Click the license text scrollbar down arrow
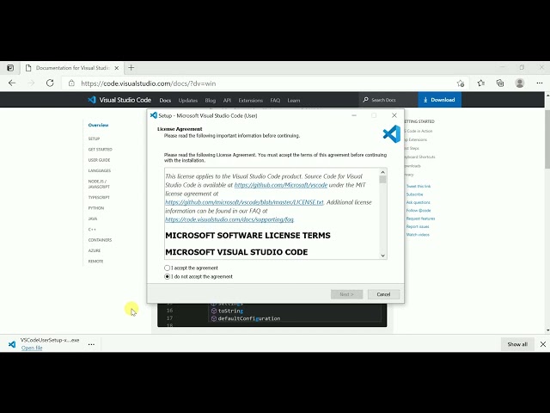This screenshot has width=550, height=413. pyautogui.click(x=383, y=256)
